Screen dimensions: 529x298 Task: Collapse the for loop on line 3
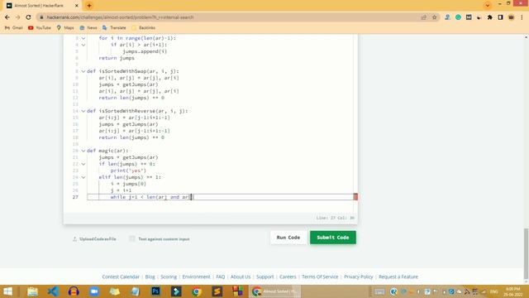[83, 38]
